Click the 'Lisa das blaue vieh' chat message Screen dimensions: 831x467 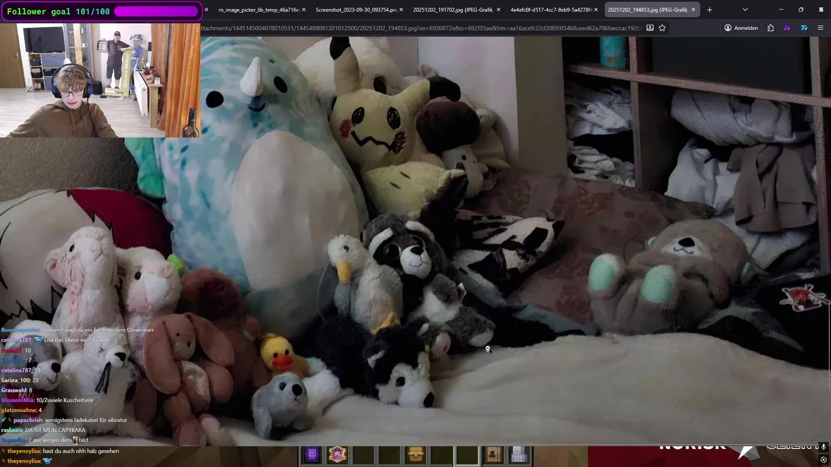(x=55, y=340)
